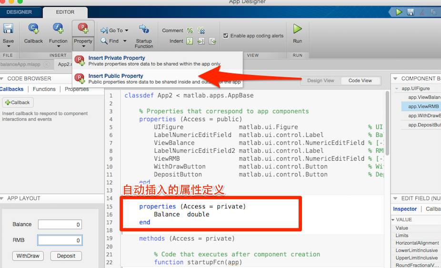Click the 'Balance double' code line
Image resolution: width=441 pixels, height=268 pixels.
(x=181, y=214)
